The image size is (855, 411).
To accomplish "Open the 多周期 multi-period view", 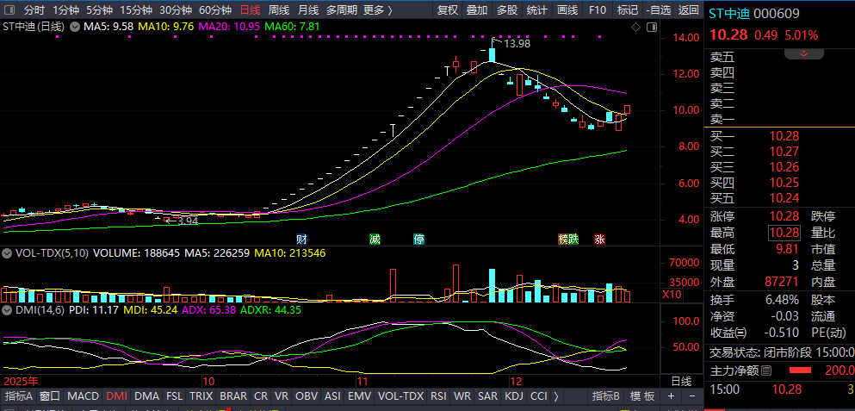I will [x=342, y=9].
